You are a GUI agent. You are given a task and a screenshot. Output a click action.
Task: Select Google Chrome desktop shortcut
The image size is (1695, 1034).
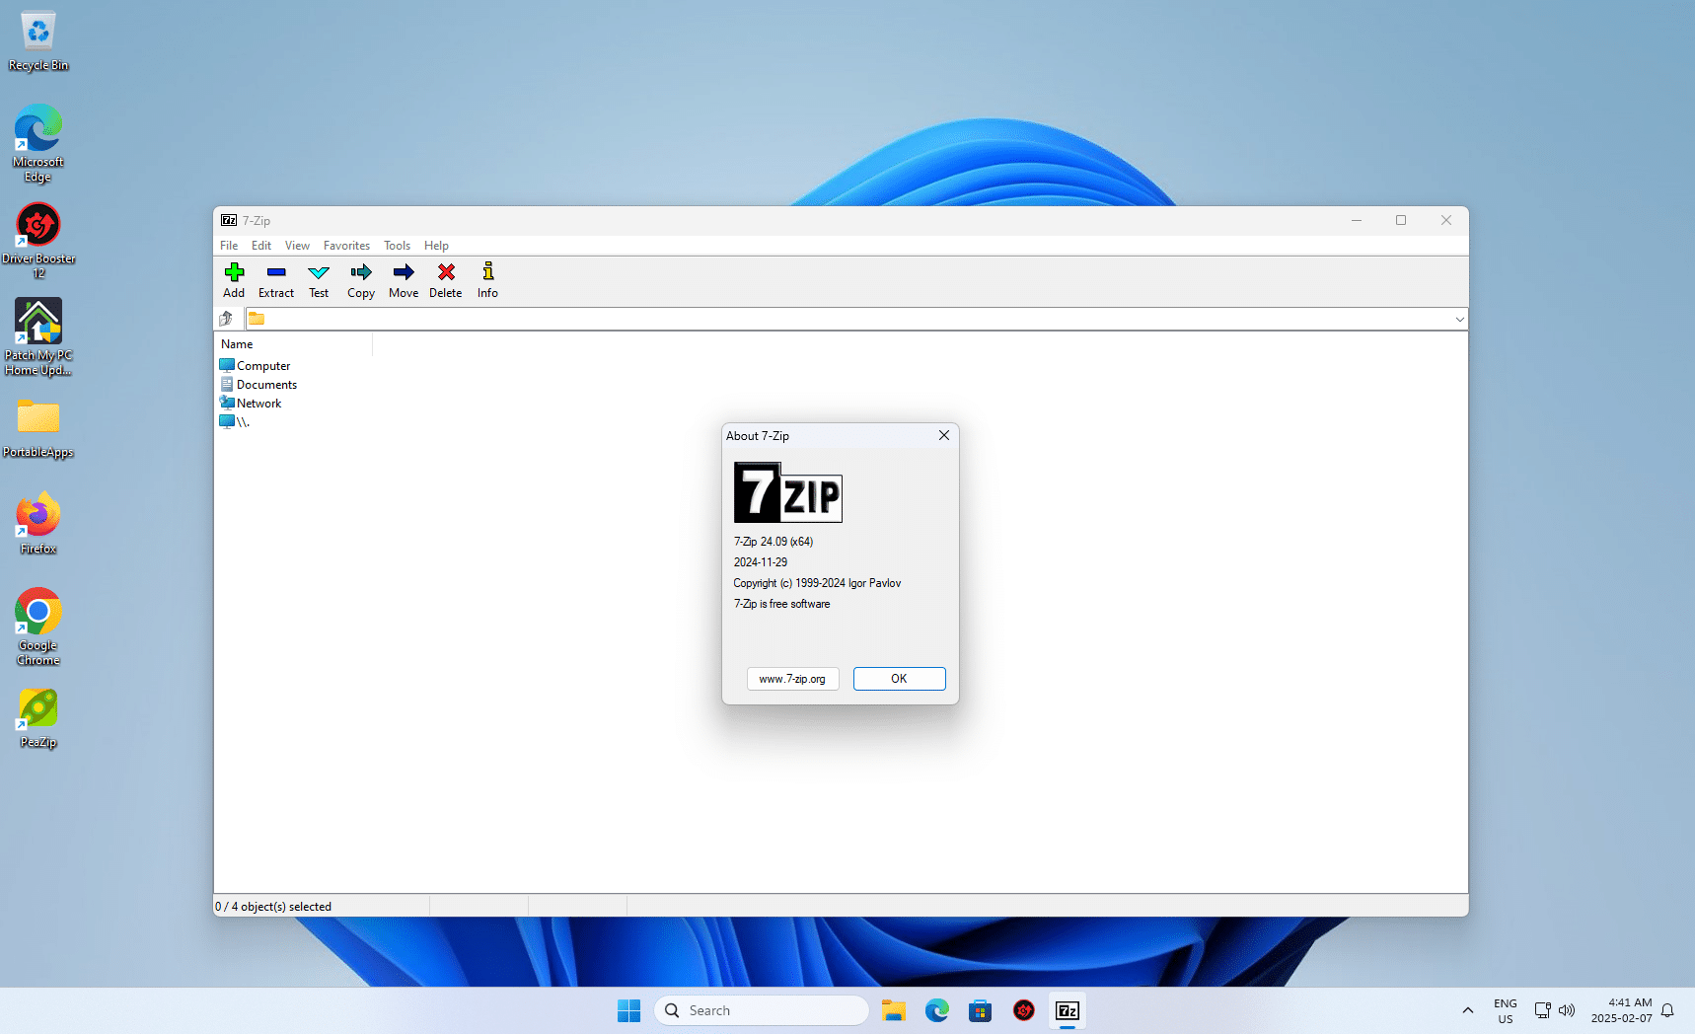tap(38, 628)
